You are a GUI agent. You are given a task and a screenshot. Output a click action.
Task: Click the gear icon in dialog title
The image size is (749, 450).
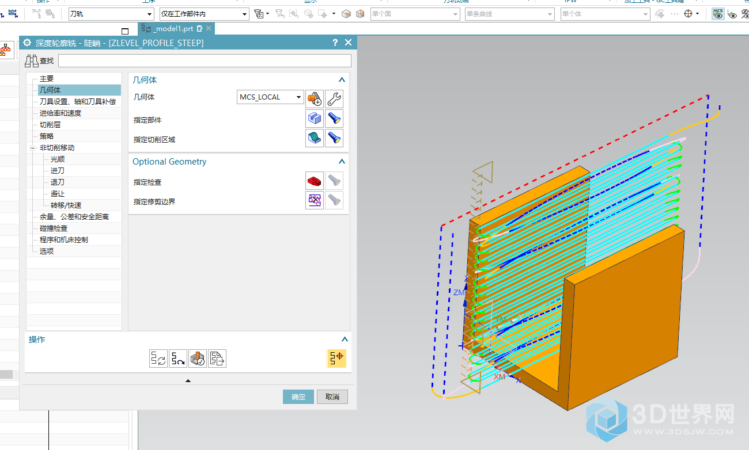point(27,43)
